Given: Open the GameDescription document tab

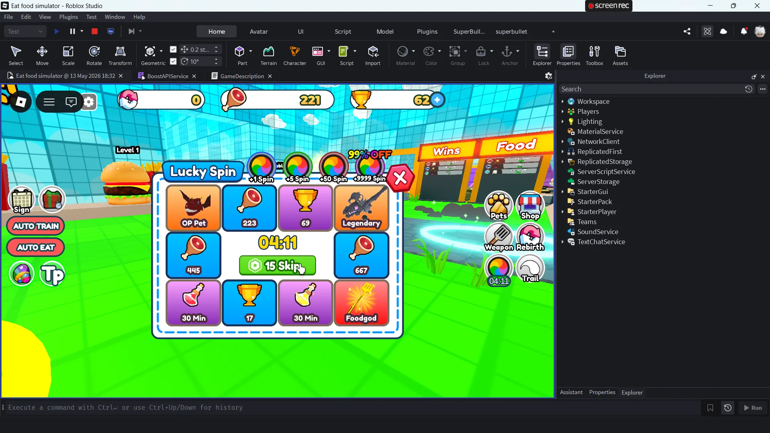Looking at the screenshot, I should (242, 76).
